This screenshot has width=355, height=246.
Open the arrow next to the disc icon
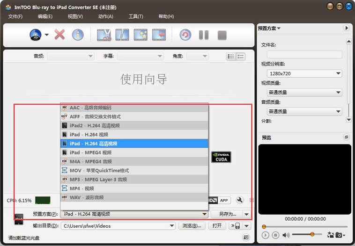pyautogui.click(x=47, y=35)
